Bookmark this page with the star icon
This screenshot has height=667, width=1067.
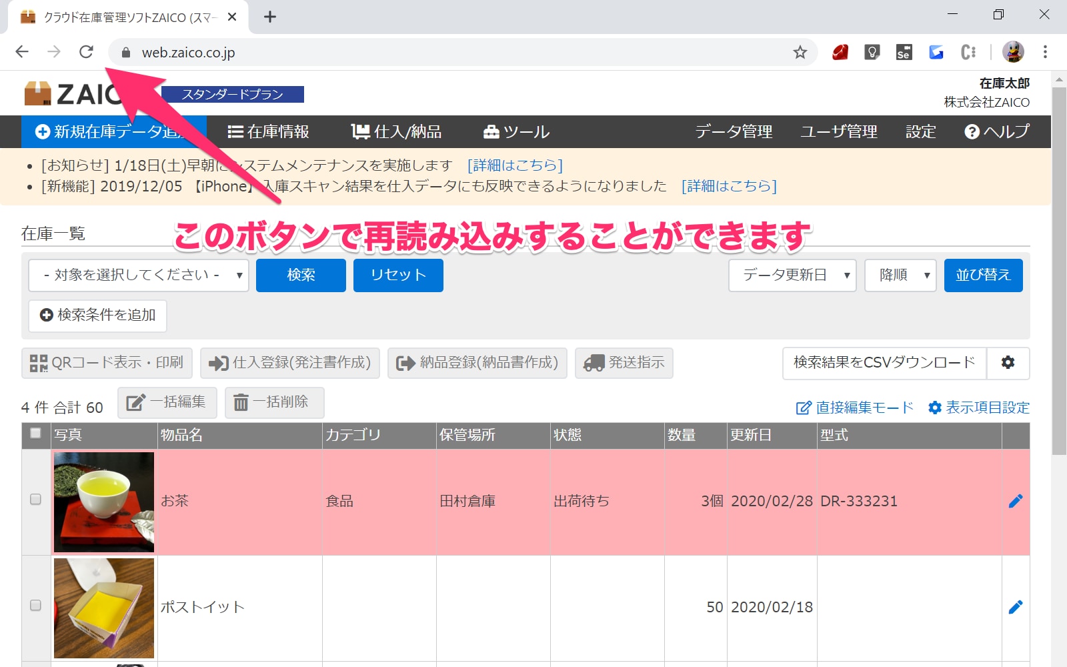(x=800, y=52)
